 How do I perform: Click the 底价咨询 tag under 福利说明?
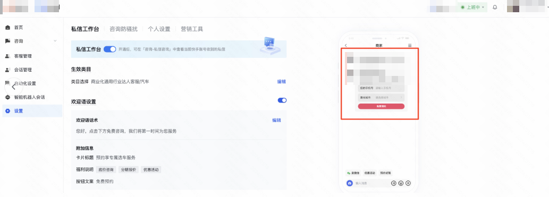click(106, 170)
